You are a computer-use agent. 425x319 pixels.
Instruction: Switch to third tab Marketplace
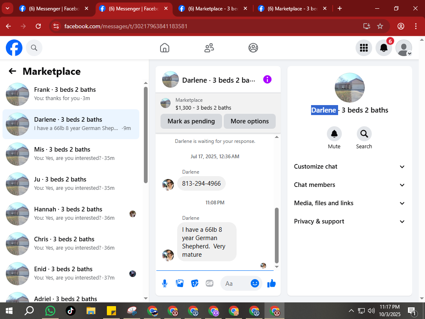click(213, 8)
